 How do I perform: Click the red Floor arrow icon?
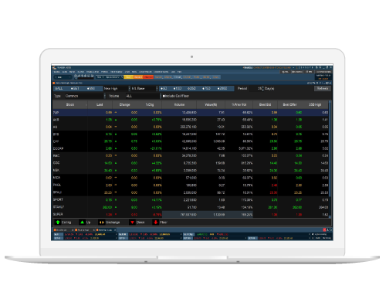point(155,223)
